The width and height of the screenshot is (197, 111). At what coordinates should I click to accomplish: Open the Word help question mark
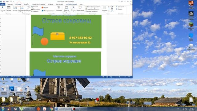[119, 2]
